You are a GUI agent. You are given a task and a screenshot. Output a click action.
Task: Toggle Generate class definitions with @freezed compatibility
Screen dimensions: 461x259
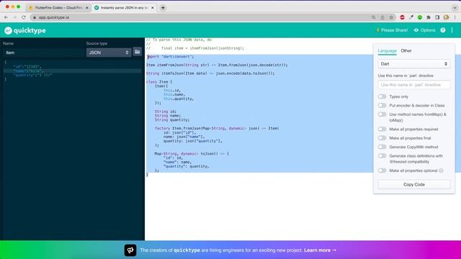(x=382, y=155)
